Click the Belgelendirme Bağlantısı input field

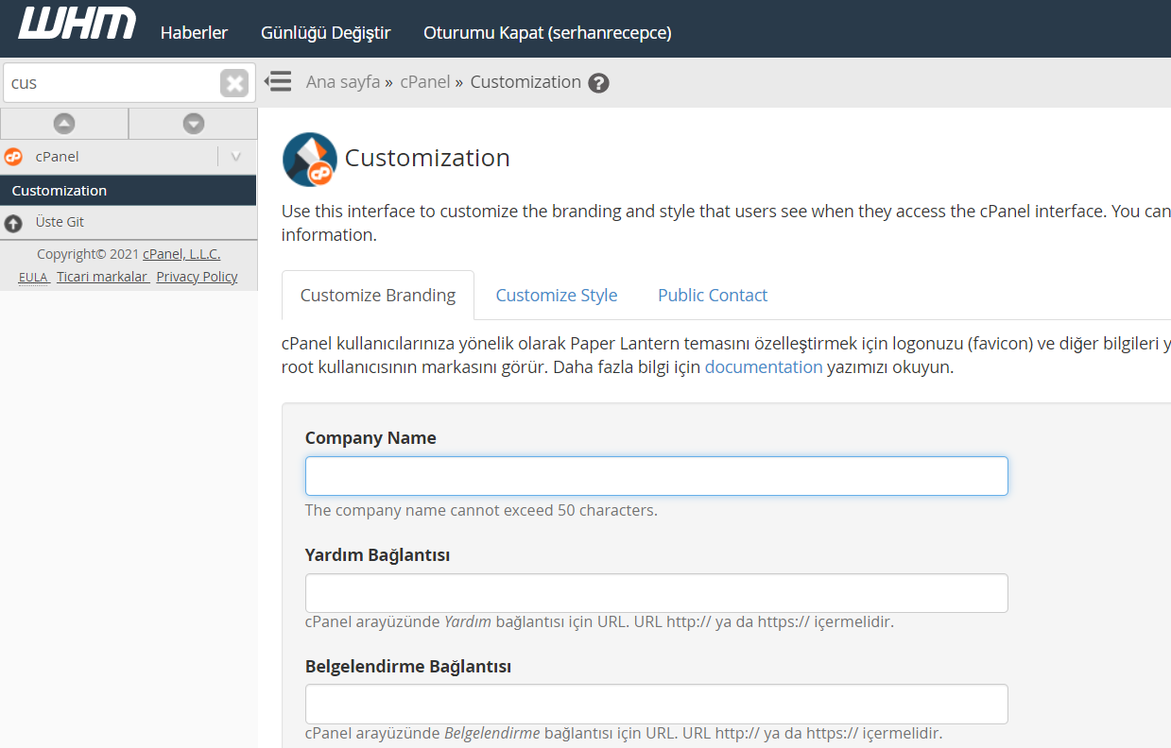pyautogui.click(x=657, y=705)
